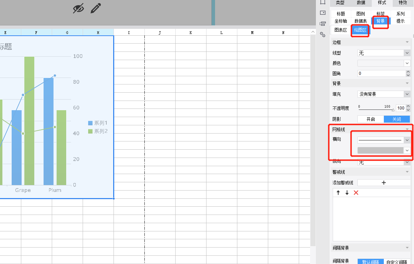Click legend entry 系列2
The width and height of the screenshot is (414, 264).
tap(98, 131)
